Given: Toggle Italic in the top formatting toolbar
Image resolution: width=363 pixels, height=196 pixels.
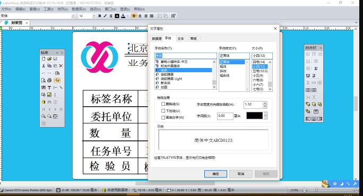Looking at the screenshot, I should (105, 16).
